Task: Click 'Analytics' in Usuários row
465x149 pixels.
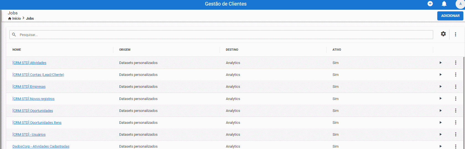Action: (233, 135)
